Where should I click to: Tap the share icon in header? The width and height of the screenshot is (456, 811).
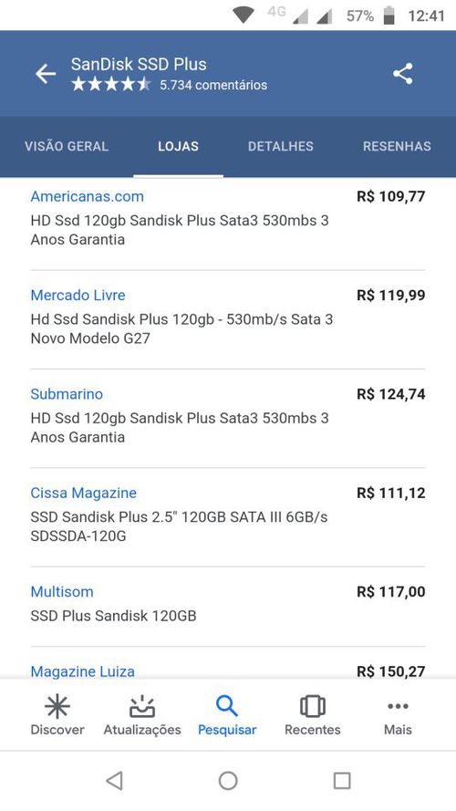(x=403, y=74)
